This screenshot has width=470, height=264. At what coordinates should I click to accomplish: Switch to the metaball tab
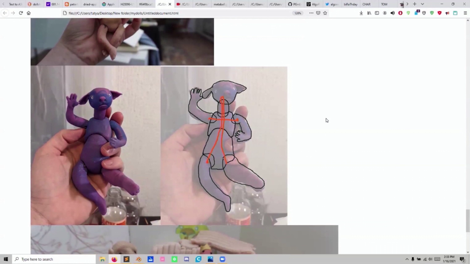pos(220,4)
